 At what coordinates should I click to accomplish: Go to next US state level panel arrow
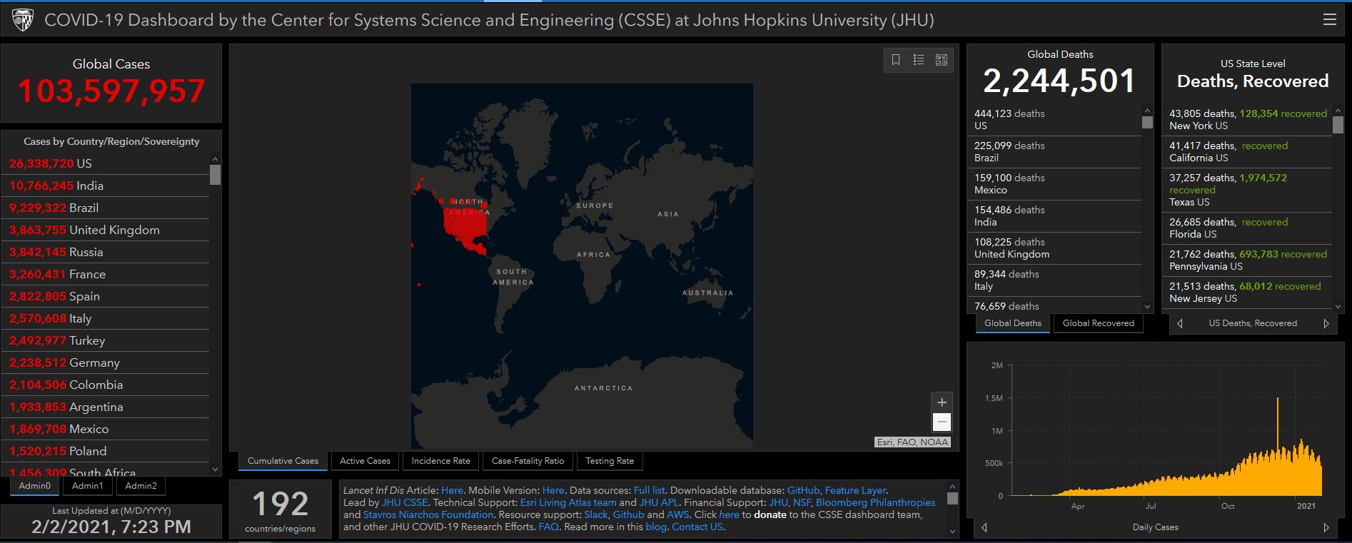[1326, 323]
